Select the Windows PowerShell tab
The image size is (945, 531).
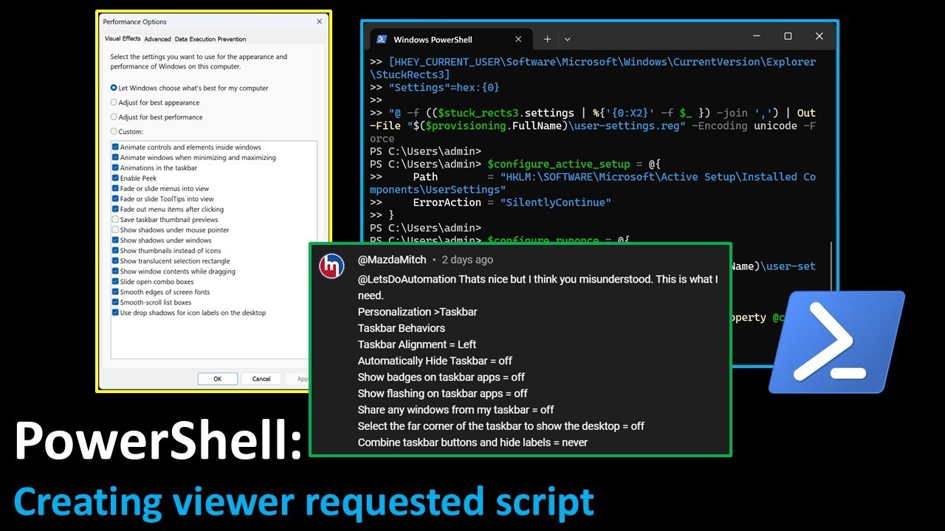coord(449,39)
